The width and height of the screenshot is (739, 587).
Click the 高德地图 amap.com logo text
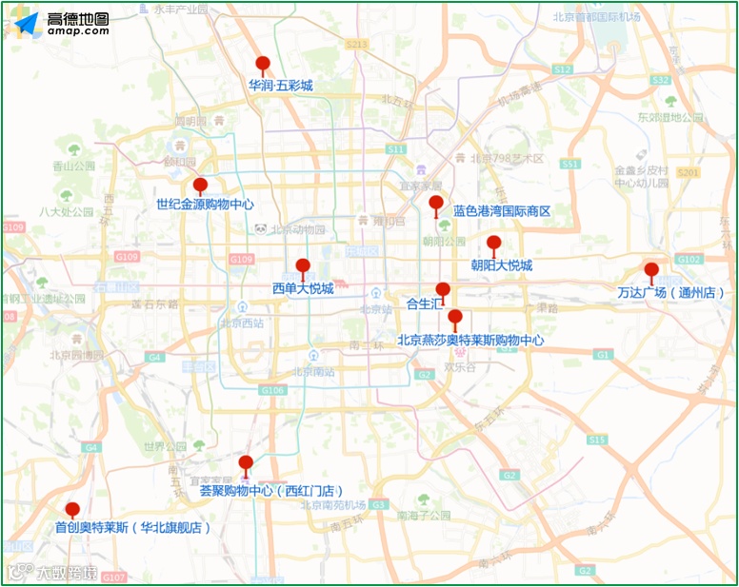tap(78, 24)
